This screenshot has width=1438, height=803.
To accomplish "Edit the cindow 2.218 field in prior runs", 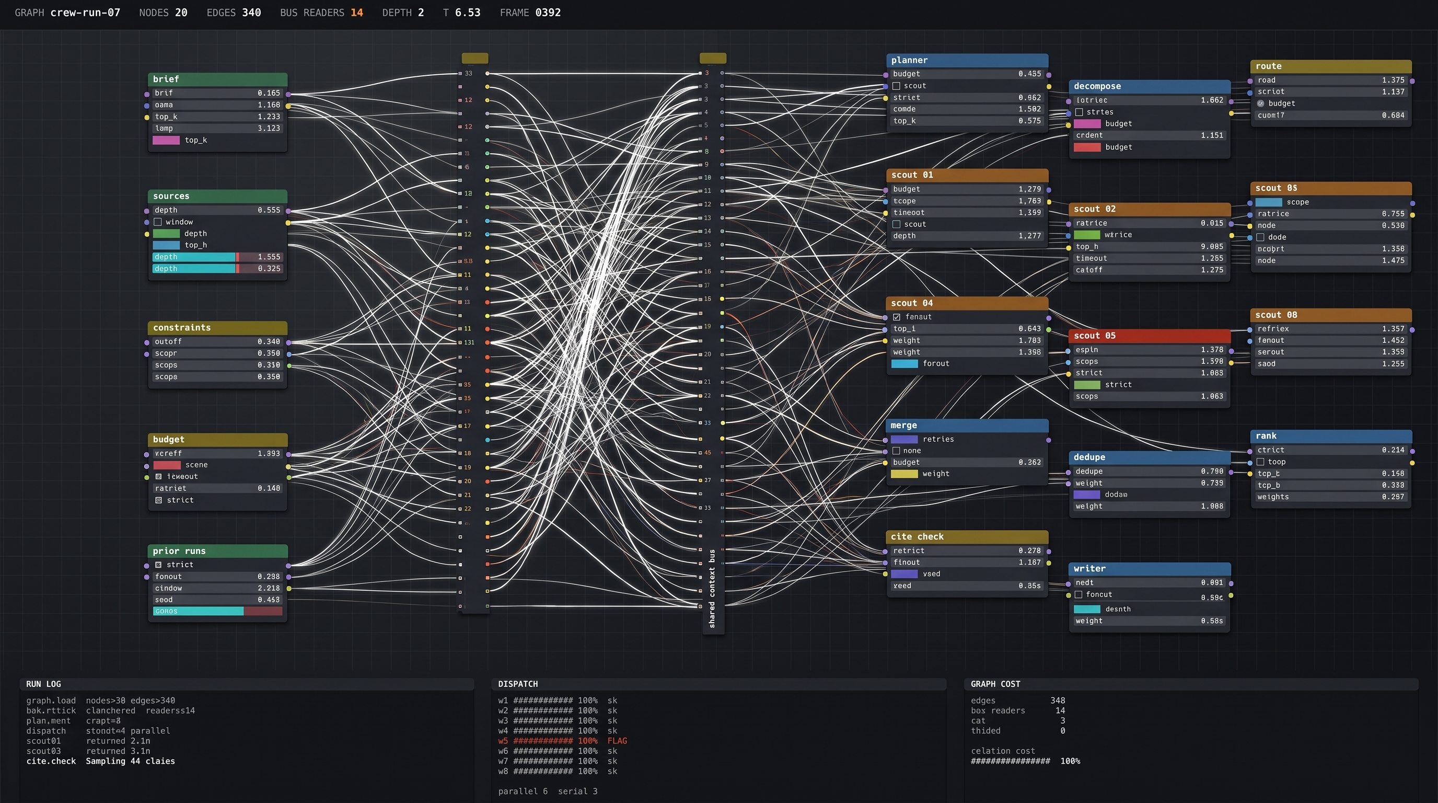I will pos(218,589).
